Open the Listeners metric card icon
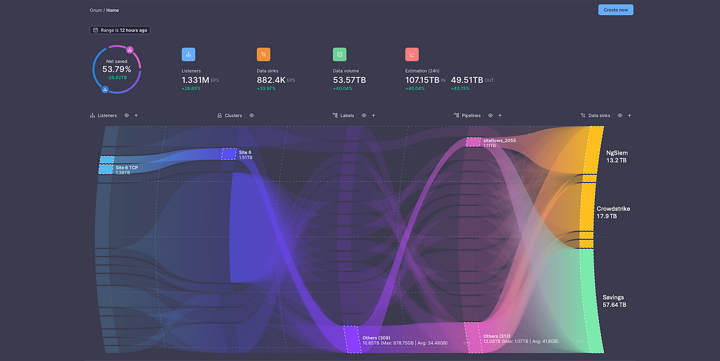The width and height of the screenshot is (720, 361). (x=188, y=54)
